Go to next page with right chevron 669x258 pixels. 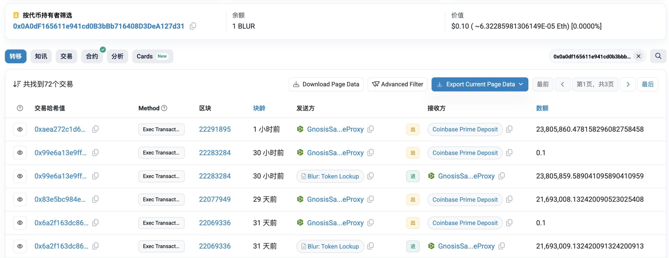click(x=628, y=84)
